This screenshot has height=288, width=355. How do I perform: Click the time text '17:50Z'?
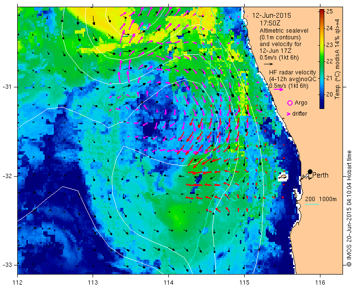[x=270, y=23]
